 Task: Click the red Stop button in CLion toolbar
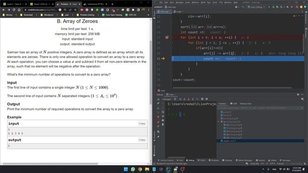click(x=292, y=7)
